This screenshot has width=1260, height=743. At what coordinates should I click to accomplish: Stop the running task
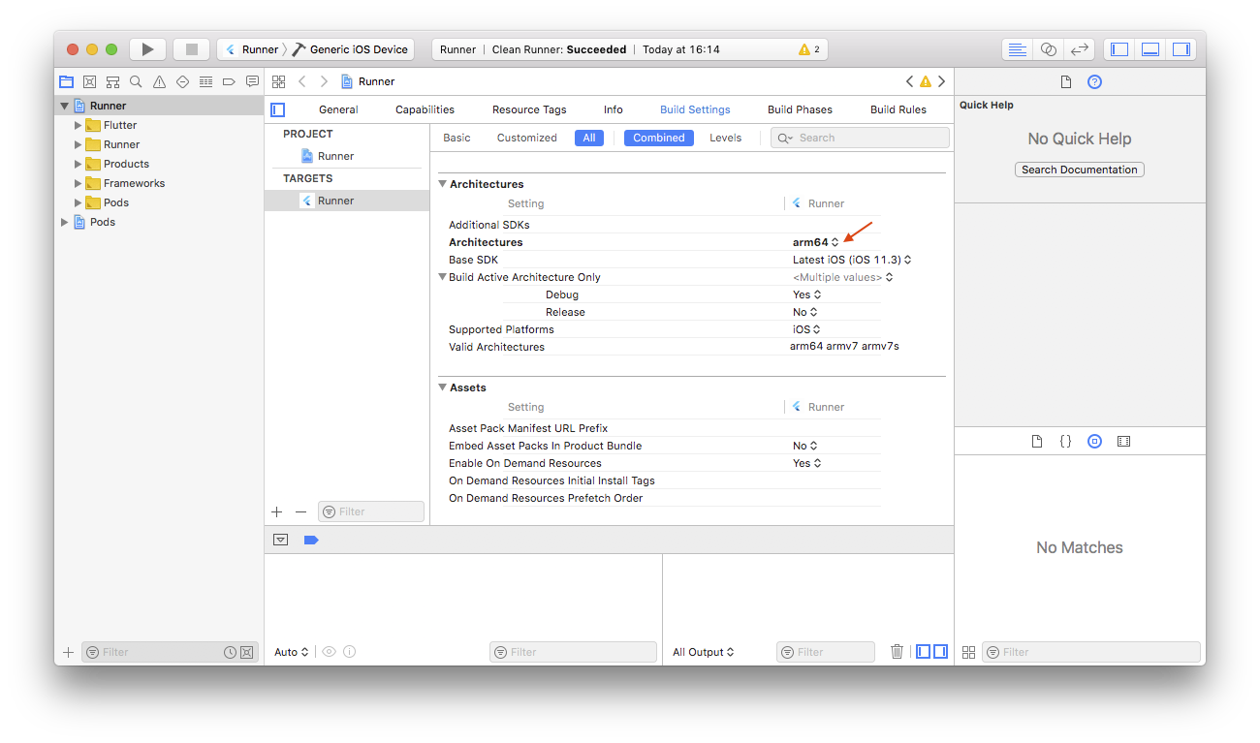[191, 49]
